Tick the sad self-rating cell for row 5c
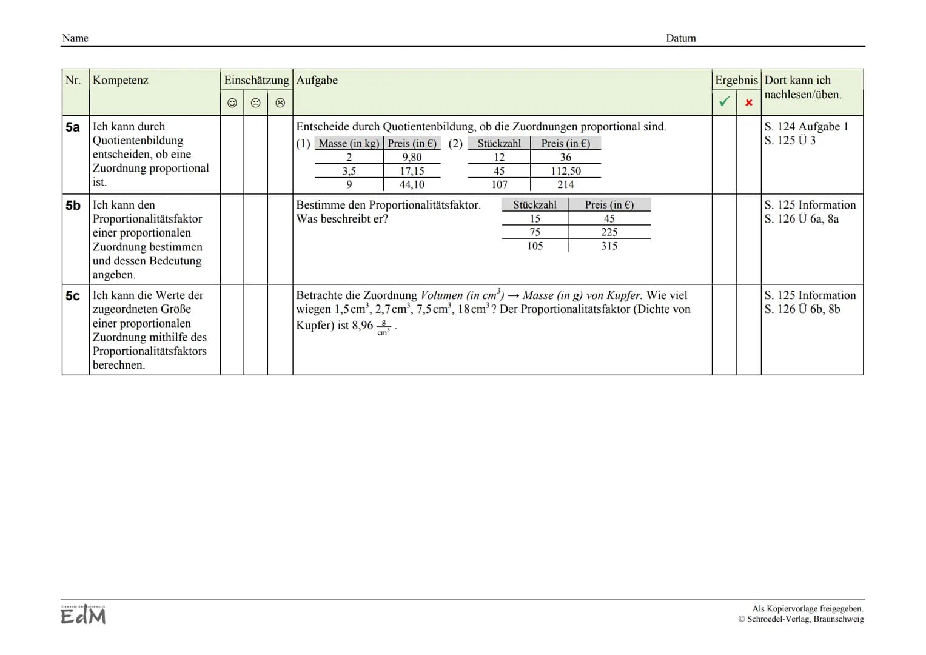This screenshot has height=655, width=926. (280, 329)
